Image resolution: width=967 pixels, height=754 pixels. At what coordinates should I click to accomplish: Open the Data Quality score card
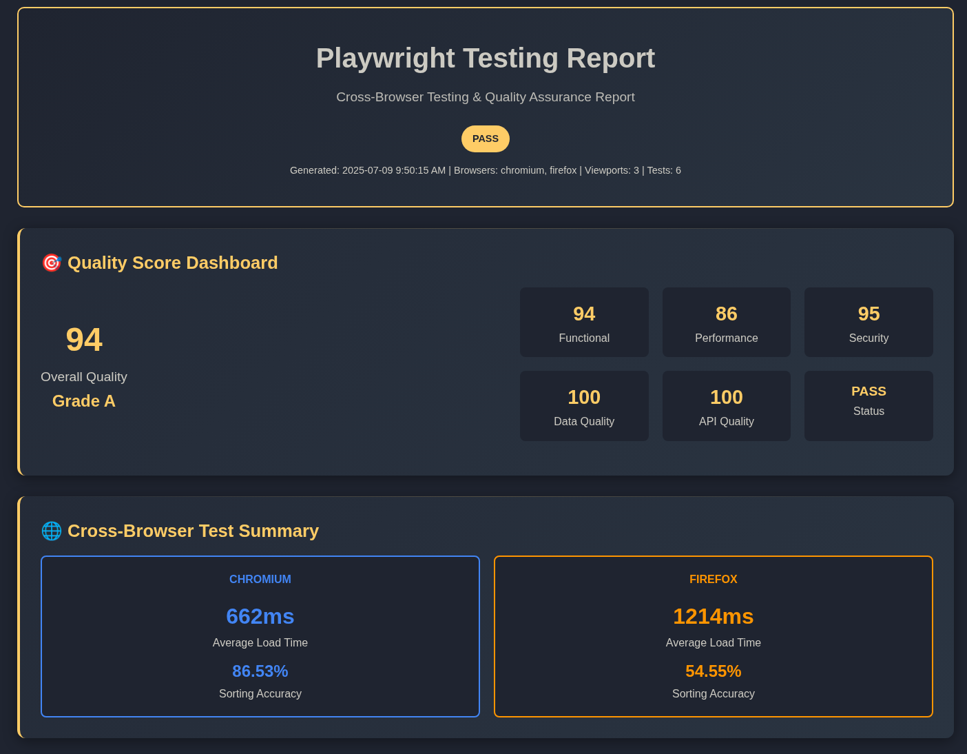point(584,406)
